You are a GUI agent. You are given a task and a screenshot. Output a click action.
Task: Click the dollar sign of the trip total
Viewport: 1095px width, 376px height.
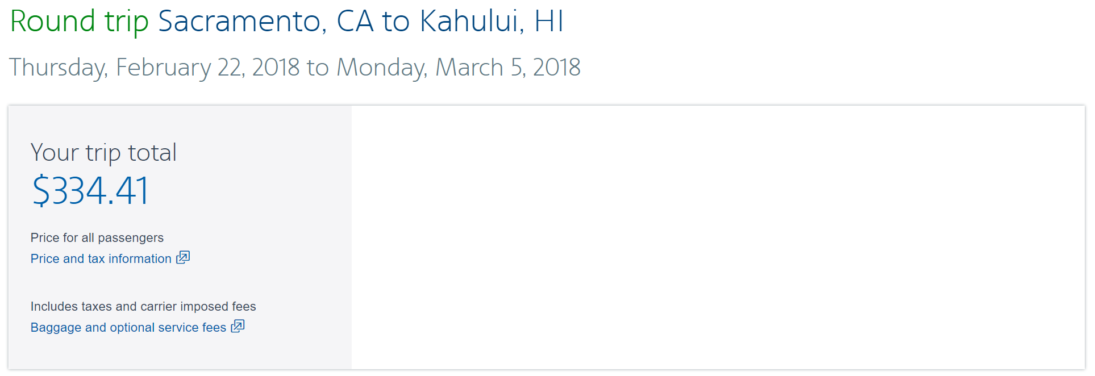point(41,191)
